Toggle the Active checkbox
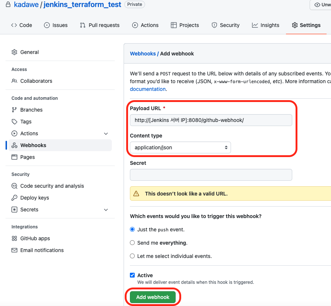 [132, 275]
